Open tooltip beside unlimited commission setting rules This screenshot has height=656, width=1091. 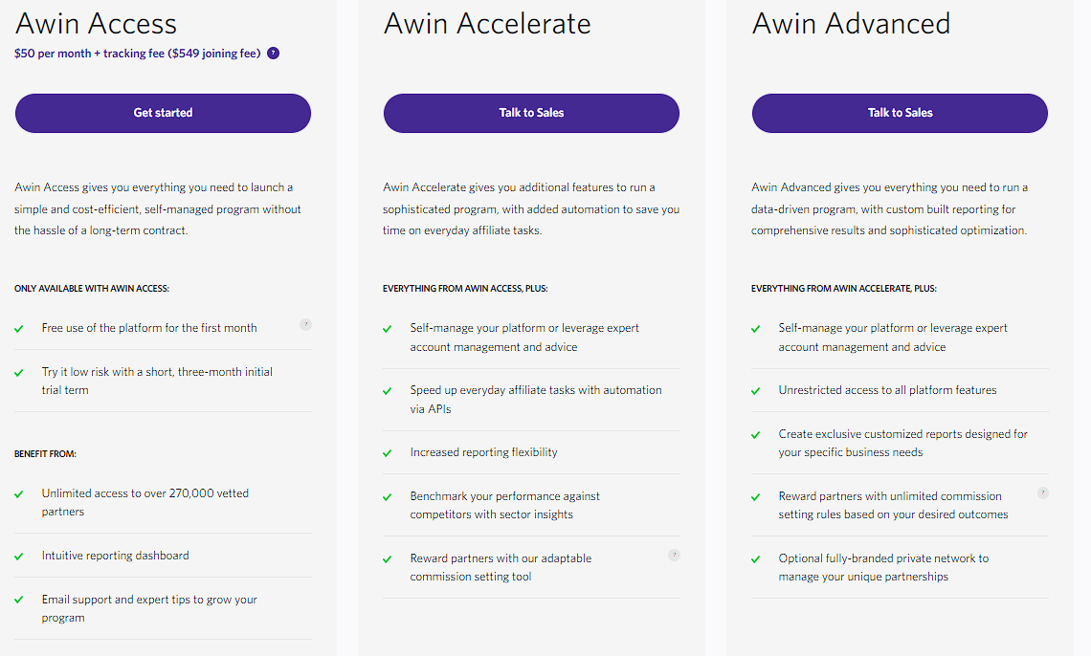(x=1043, y=493)
